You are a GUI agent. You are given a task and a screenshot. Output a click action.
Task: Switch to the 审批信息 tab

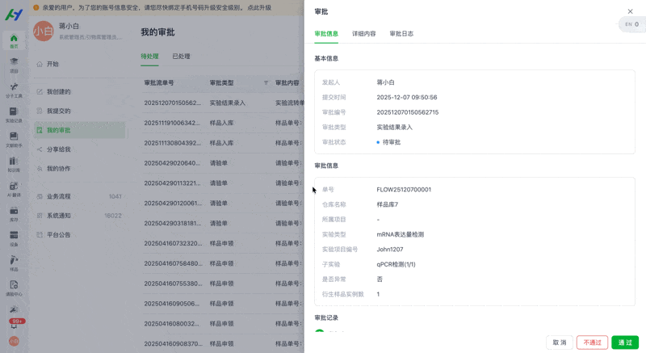pos(326,34)
